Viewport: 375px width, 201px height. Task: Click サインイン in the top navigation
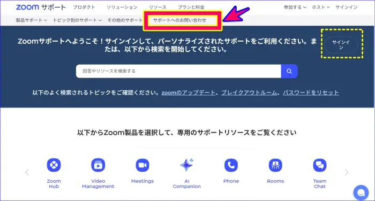pyautogui.click(x=346, y=7)
